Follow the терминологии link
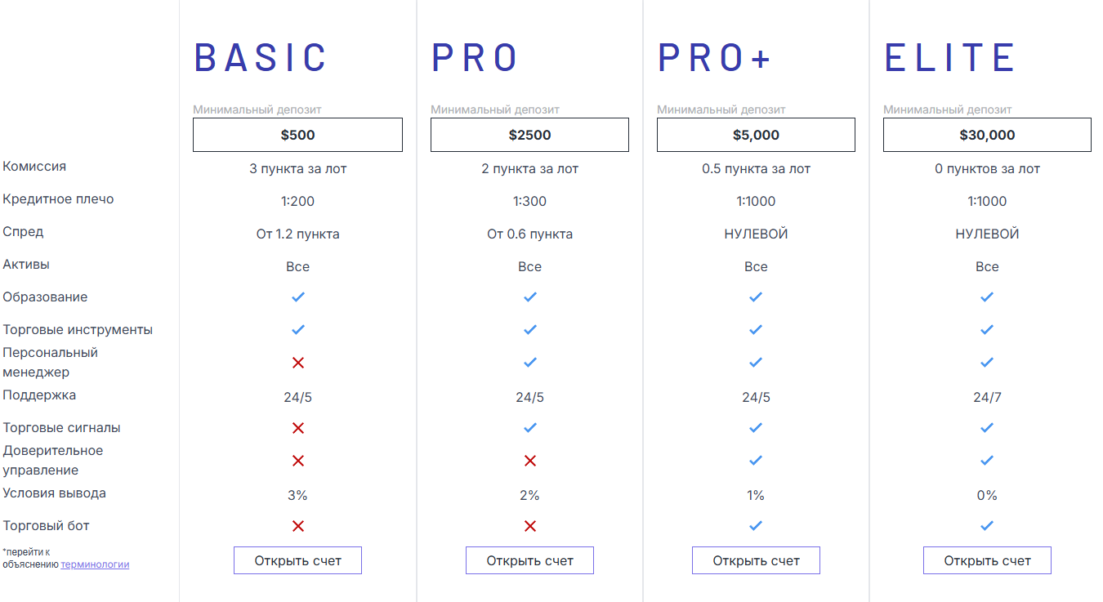The height and width of the screenshot is (602, 1103). (x=95, y=564)
